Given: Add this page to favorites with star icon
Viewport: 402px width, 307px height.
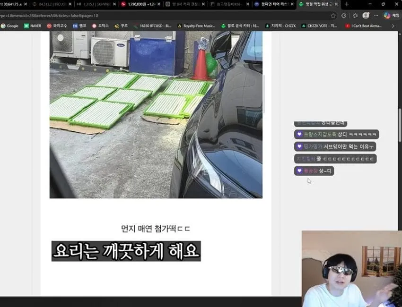Looking at the screenshot, I should click(x=333, y=16).
